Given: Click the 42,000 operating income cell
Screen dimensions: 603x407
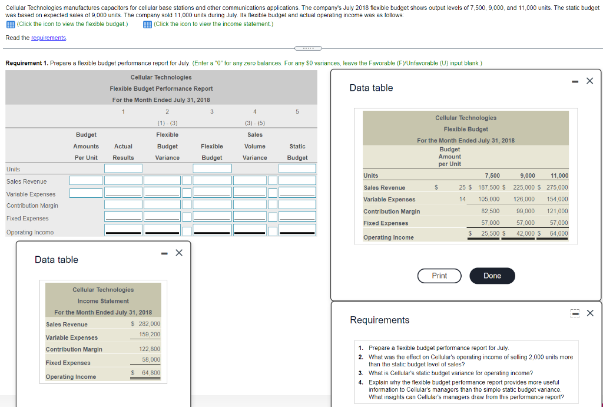Looking at the screenshot, I should pos(525,233).
